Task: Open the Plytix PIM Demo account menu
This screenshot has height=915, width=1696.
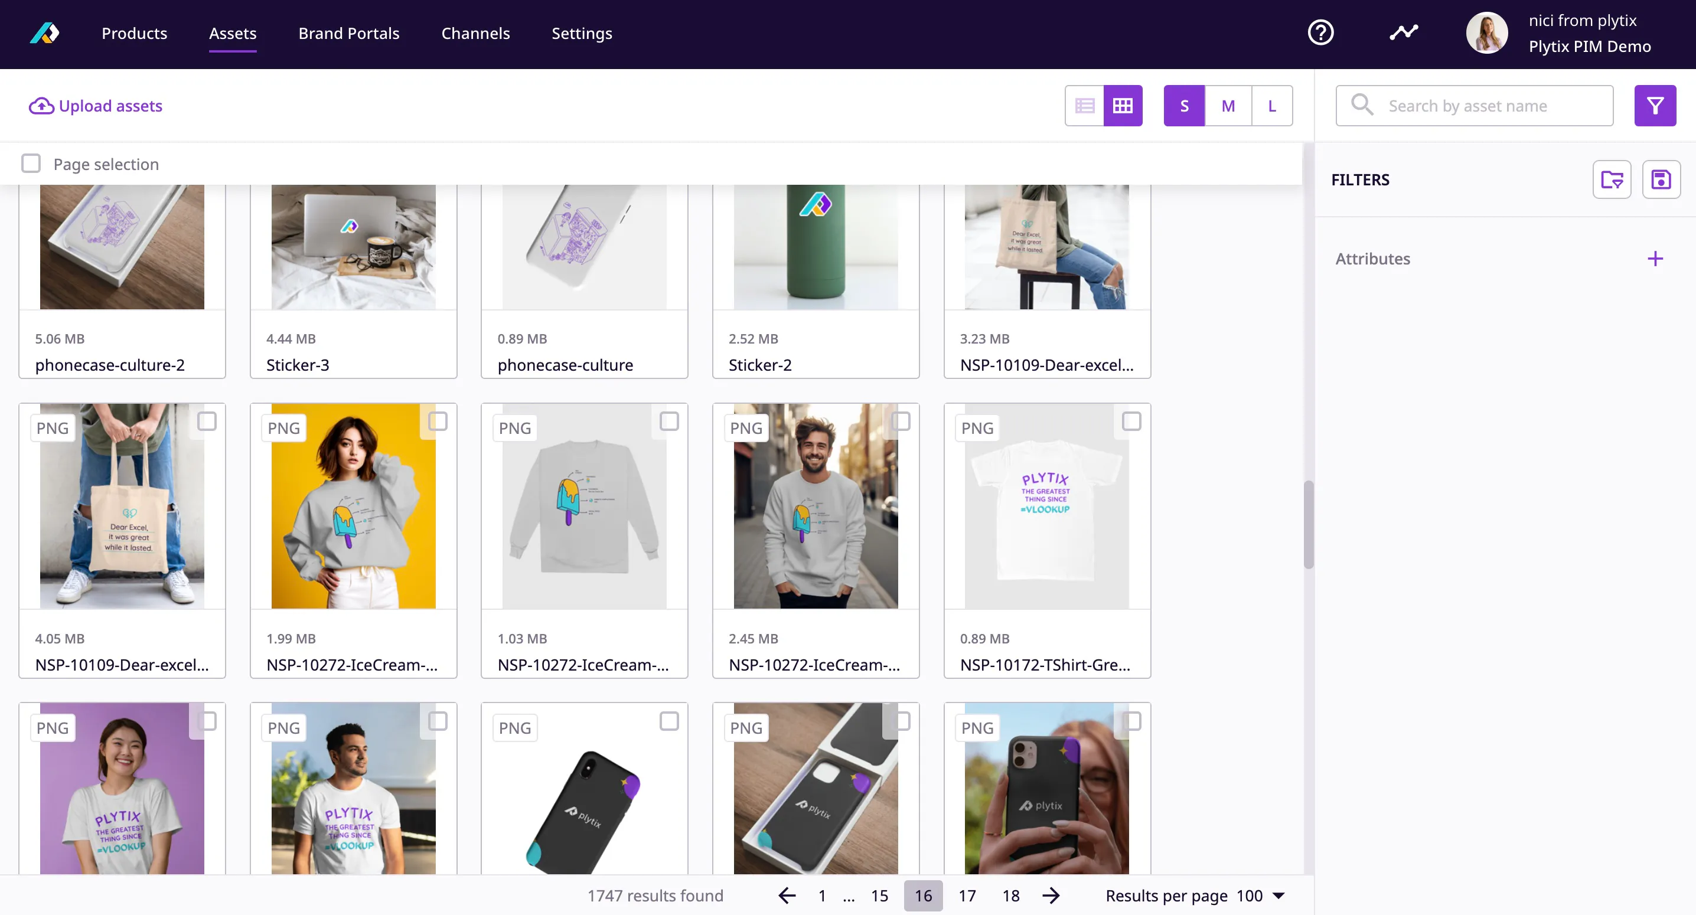Action: click(1589, 46)
